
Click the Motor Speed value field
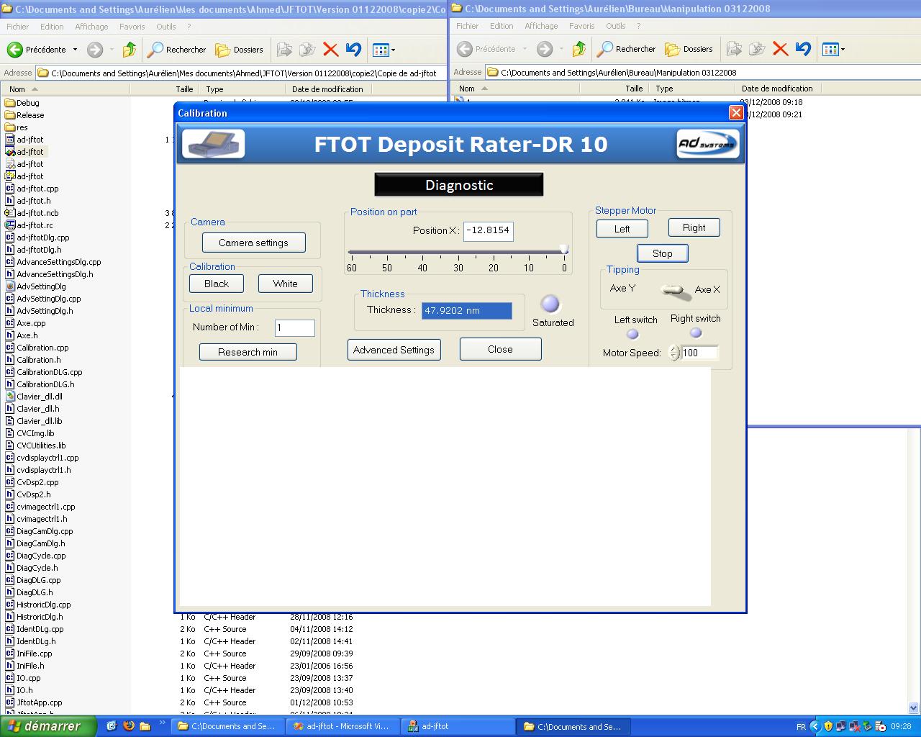pos(699,353)
